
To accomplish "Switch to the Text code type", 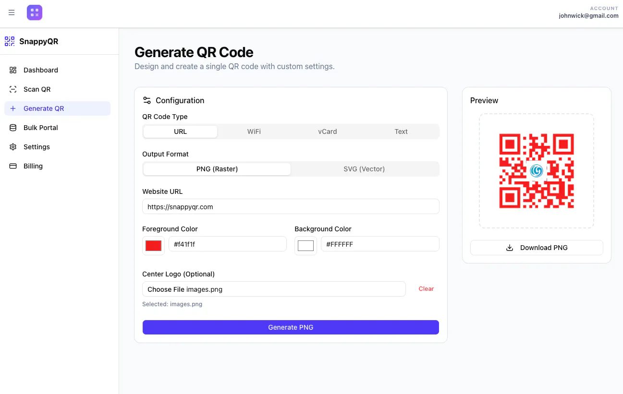I will (401, 131).
